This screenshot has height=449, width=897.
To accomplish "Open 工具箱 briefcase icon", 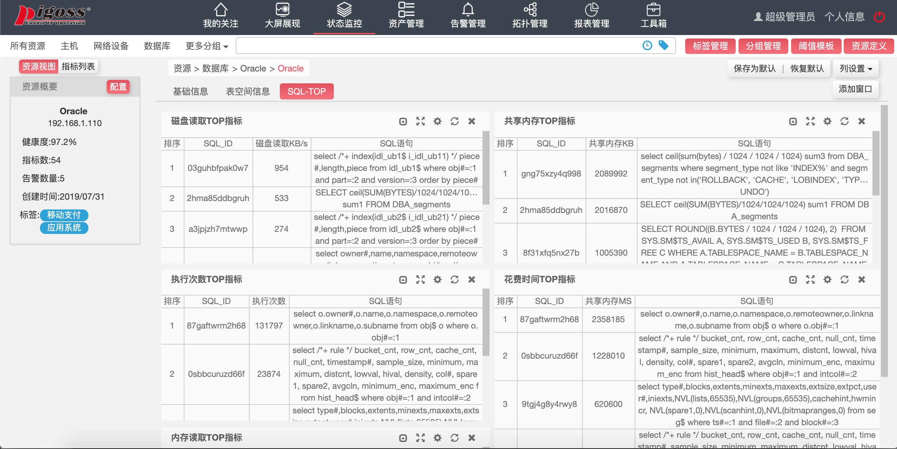I will (x=653, y=9).
